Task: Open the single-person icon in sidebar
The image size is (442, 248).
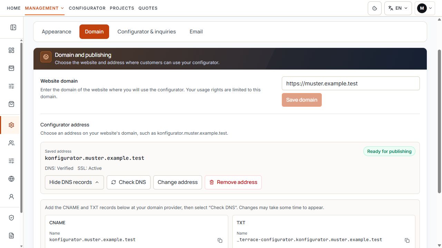Action: (11, 197)
